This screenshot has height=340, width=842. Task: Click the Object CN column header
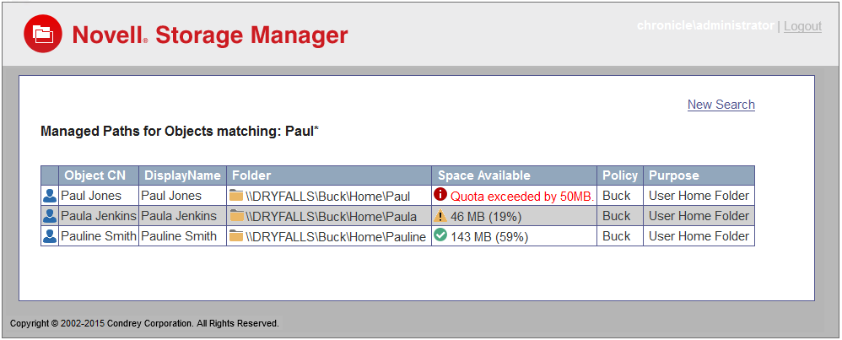(94, 175)
